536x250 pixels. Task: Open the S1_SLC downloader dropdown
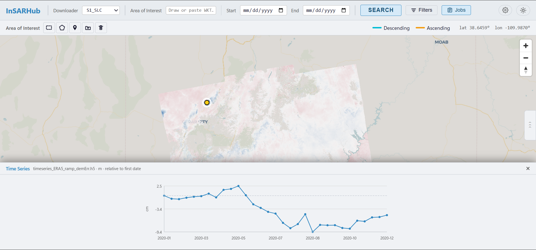(x=101, y=10)
